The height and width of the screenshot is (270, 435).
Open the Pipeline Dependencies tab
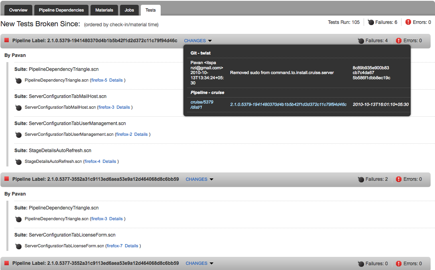coord(61,10)
